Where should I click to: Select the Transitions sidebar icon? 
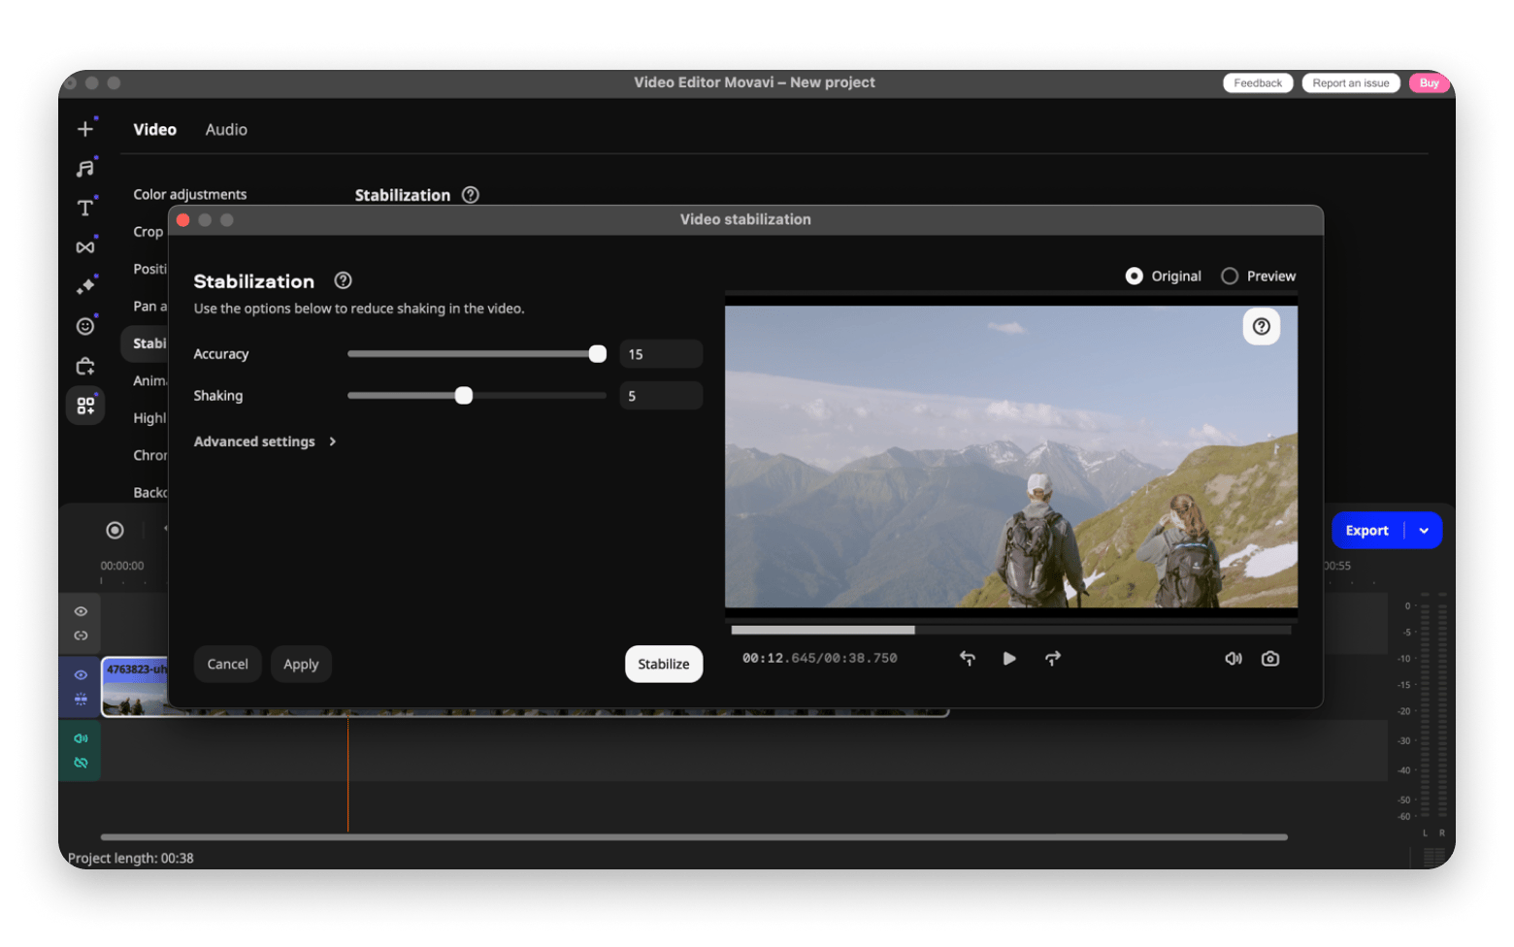click(85, 246)
